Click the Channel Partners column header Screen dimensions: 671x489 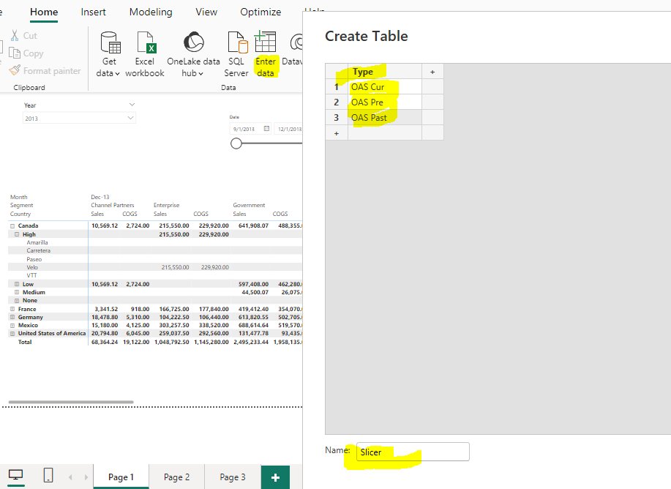pos(113,205)
